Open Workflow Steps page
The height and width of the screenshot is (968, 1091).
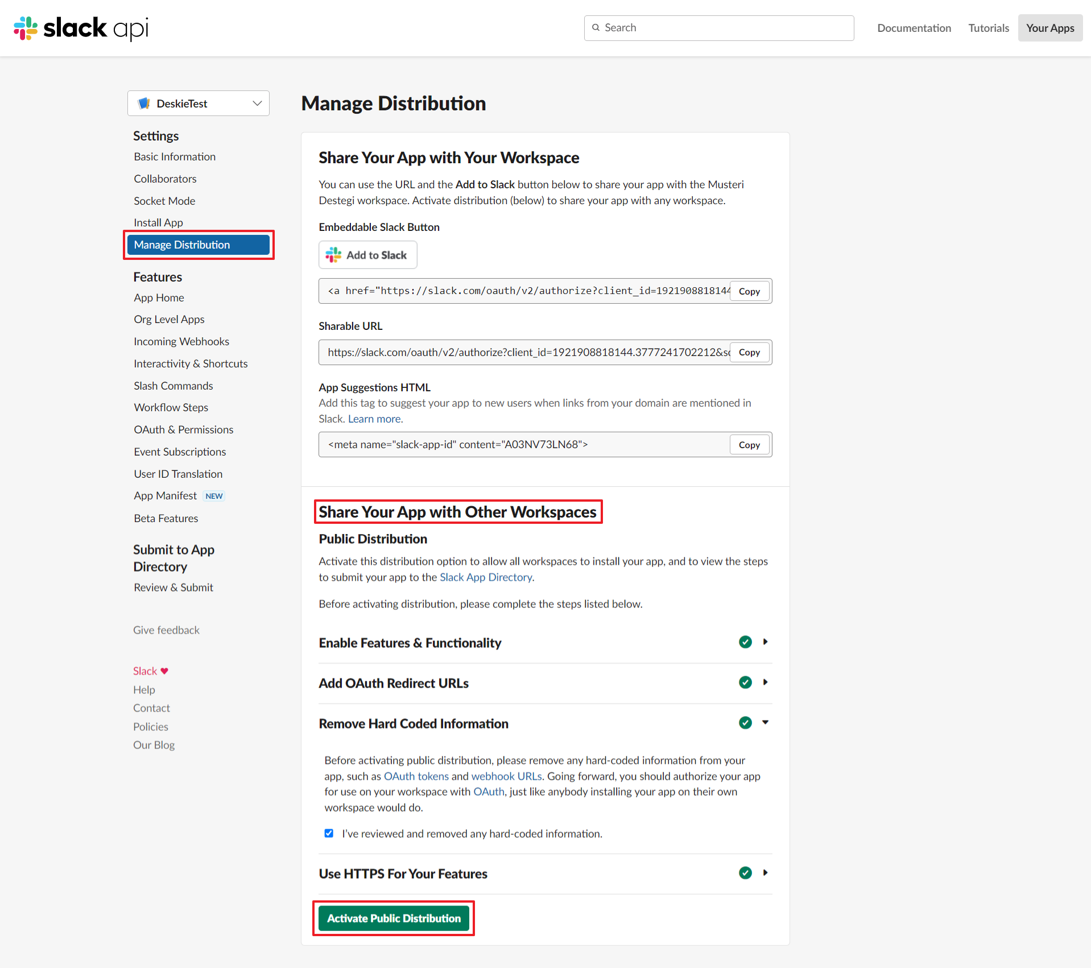click(171, 407)
